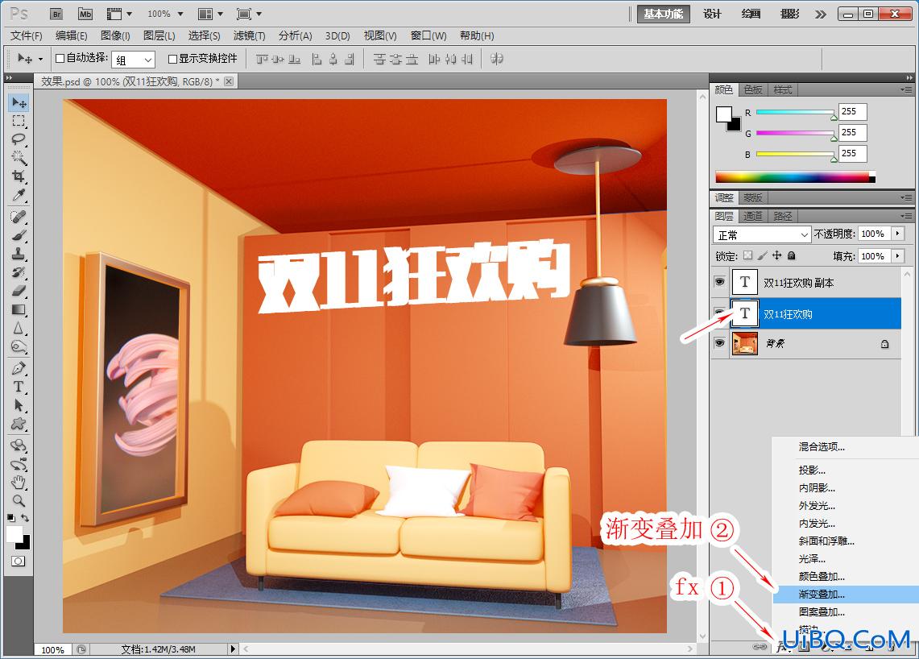The width and height of the screenshot is (919, 659).
Task: Reset default foreground and background colors
Action: 11,518
